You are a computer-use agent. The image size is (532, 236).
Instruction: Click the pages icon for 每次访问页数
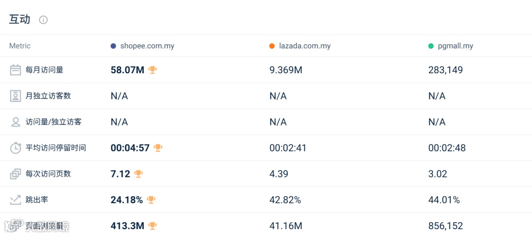(16, 174)
